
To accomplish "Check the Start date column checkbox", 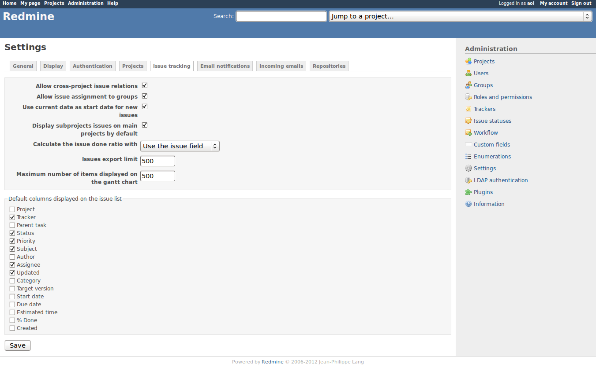I will [x=12, y=297].
